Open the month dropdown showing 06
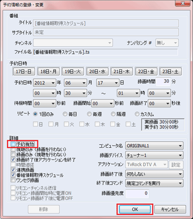 coord(76,83)
